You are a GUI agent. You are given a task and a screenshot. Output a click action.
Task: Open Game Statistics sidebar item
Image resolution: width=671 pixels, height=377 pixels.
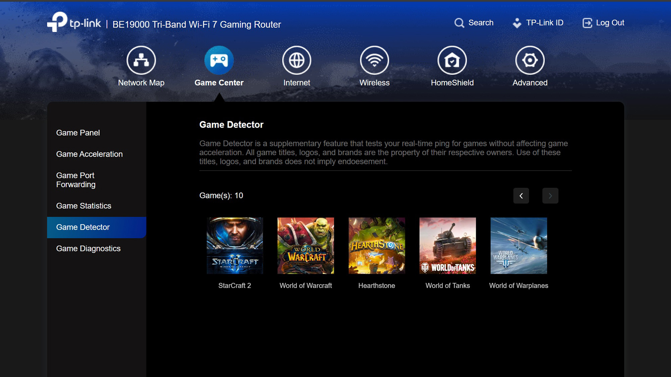[84, 206]
